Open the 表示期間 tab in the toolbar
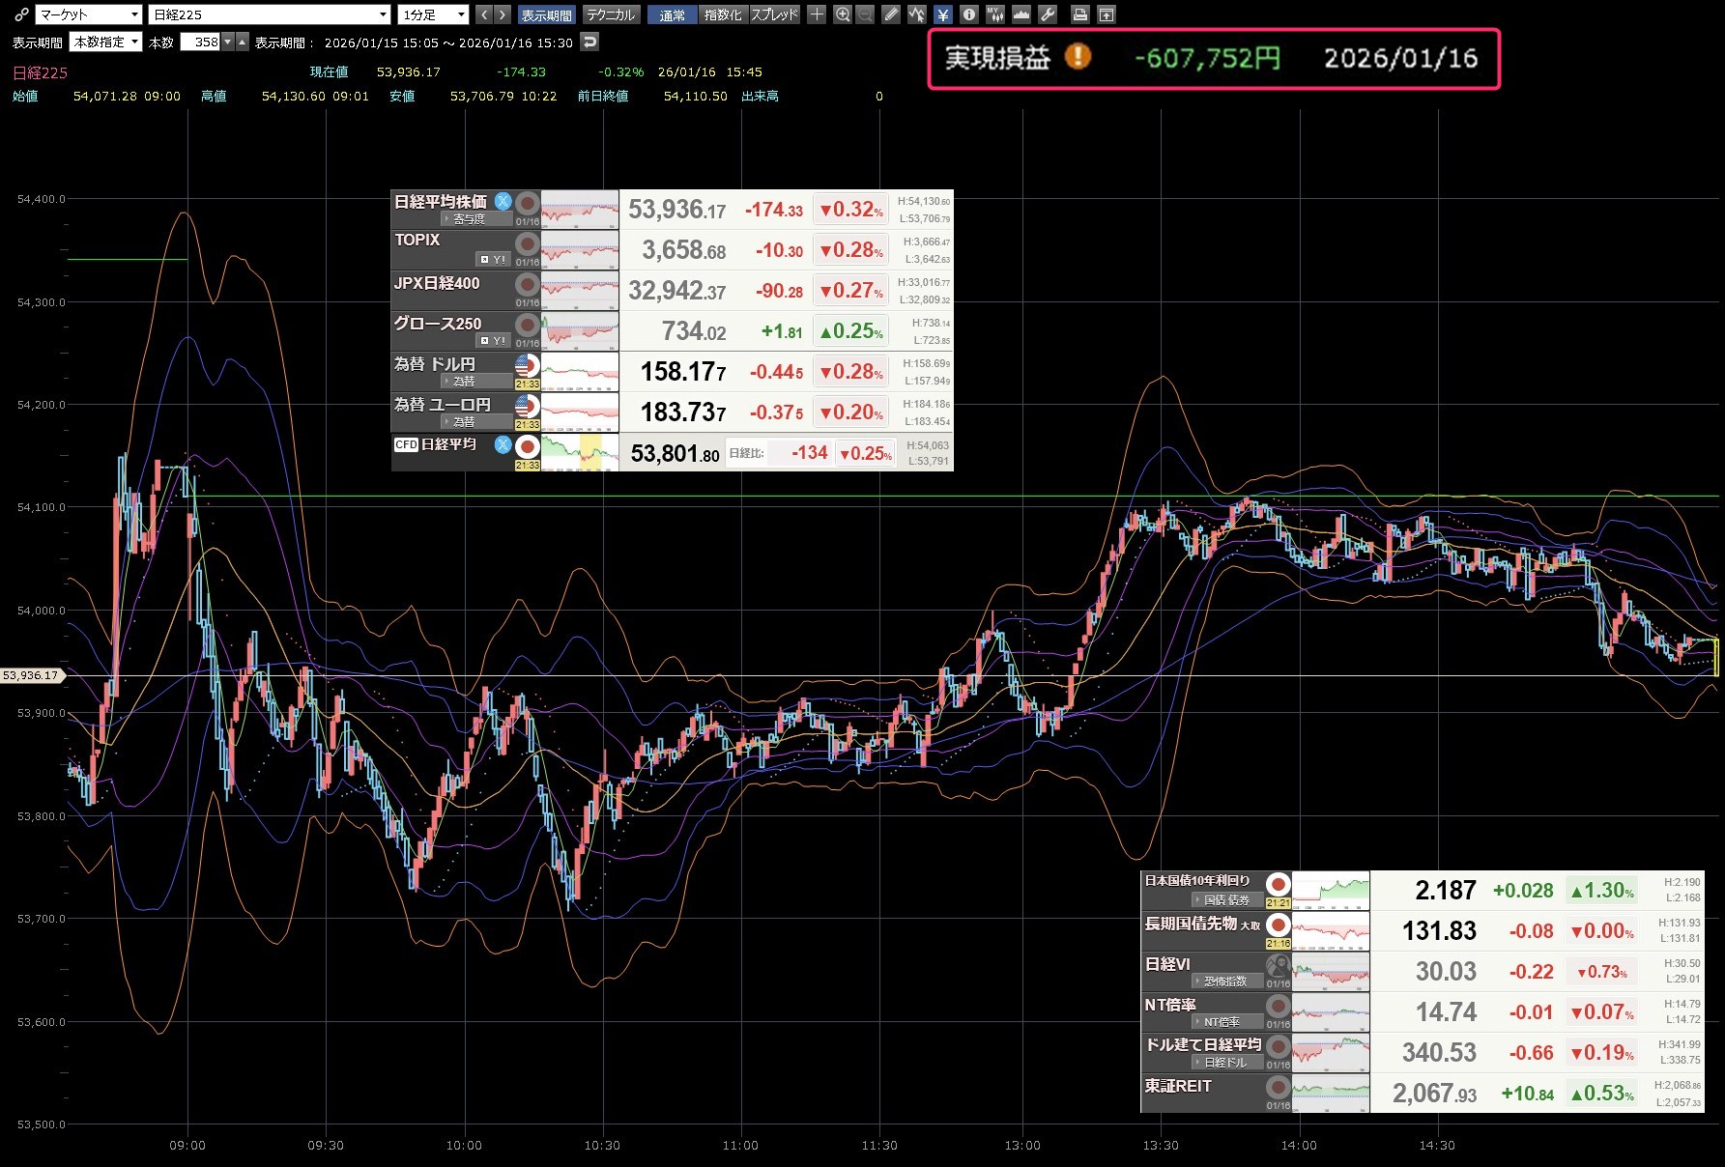 (x=546, y=14)
